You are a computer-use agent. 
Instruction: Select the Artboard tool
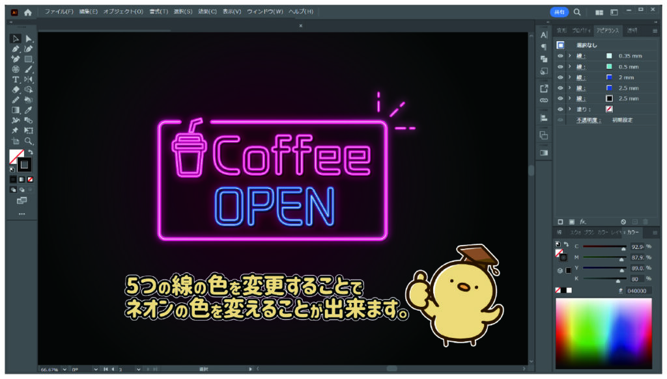coord(16,141)
